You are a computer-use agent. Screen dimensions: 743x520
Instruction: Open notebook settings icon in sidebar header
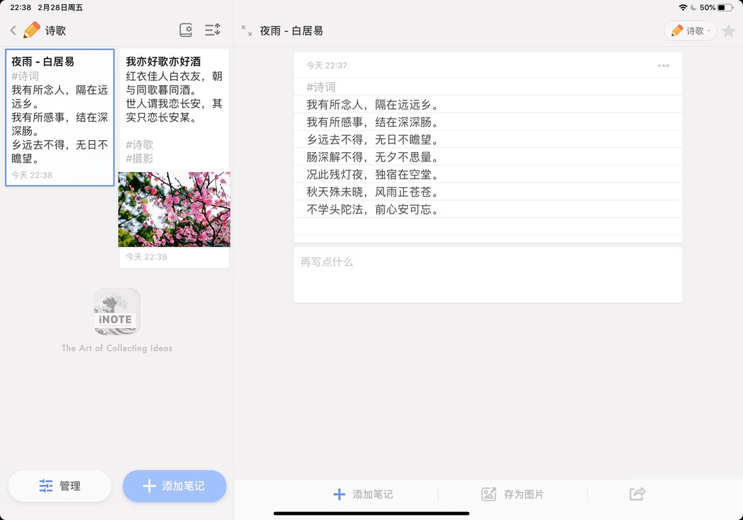[186, 30]
